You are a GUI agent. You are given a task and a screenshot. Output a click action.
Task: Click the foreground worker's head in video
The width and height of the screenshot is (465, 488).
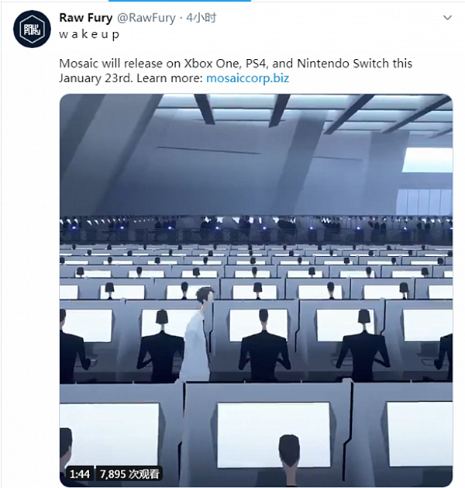[289, 447]
